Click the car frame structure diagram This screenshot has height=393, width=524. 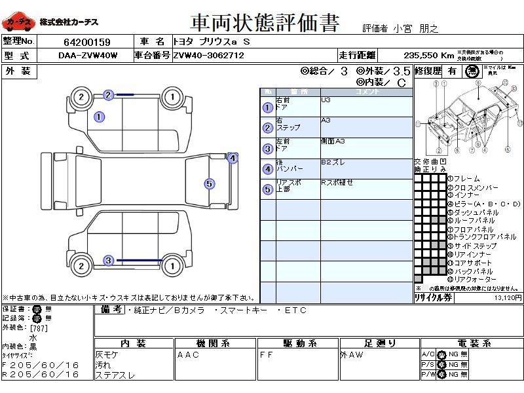point(468,118)
